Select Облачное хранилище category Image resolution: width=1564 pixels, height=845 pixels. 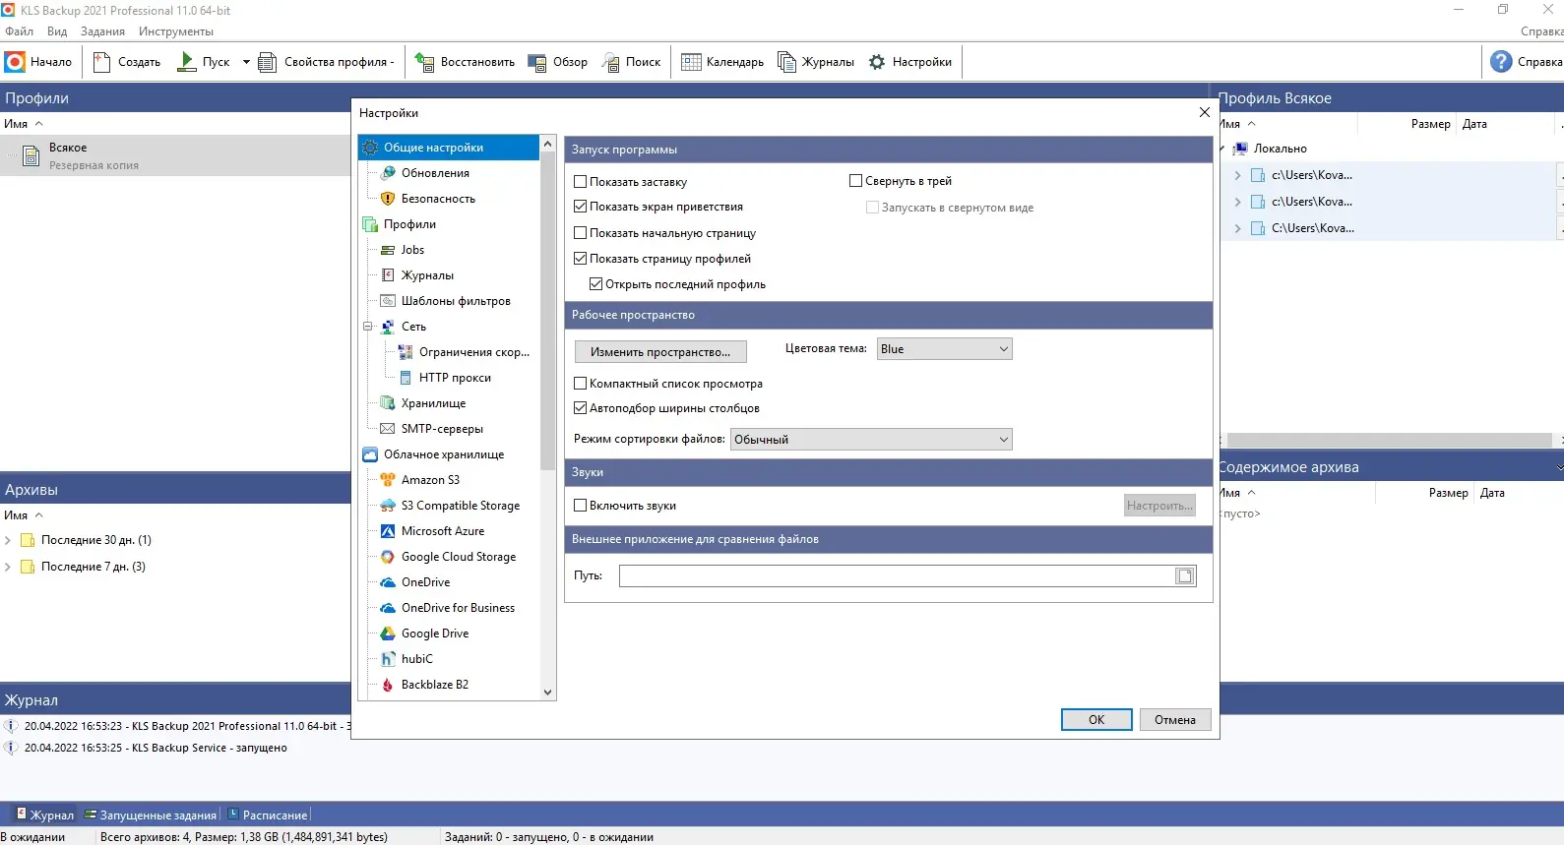coord(444,454)
